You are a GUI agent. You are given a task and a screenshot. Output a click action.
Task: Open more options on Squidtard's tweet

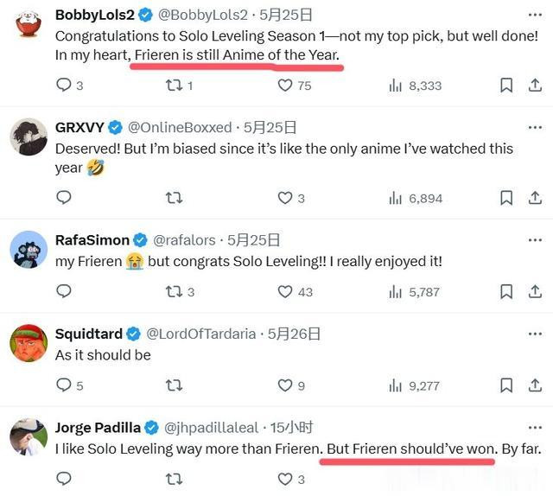[x=533, y=334]
